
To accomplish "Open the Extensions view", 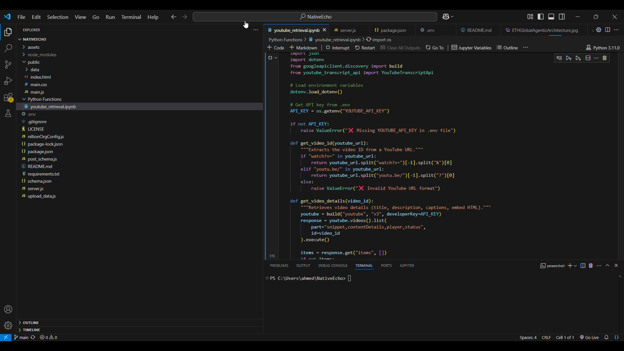I will coord(8,97).
